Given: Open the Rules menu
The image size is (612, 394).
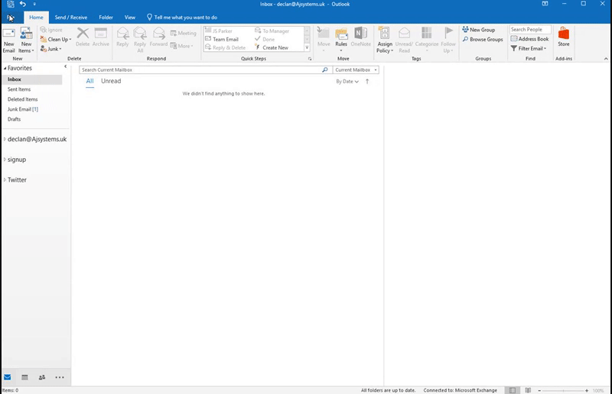Looking at the screenshot, I should [341, 39].
